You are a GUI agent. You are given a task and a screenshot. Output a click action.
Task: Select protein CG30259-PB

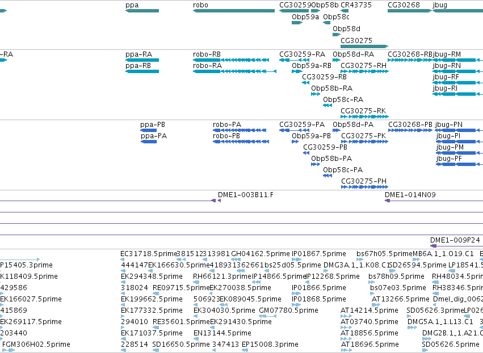(x=306, y=153)
